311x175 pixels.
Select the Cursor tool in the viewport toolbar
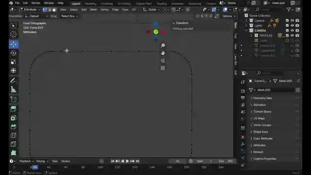pos(13,35)
